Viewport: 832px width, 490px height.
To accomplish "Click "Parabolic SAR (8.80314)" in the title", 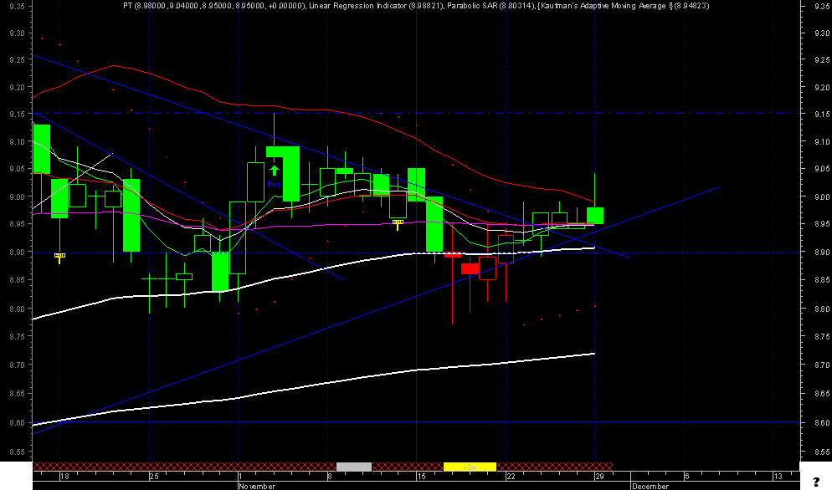I will coord(490,6).
